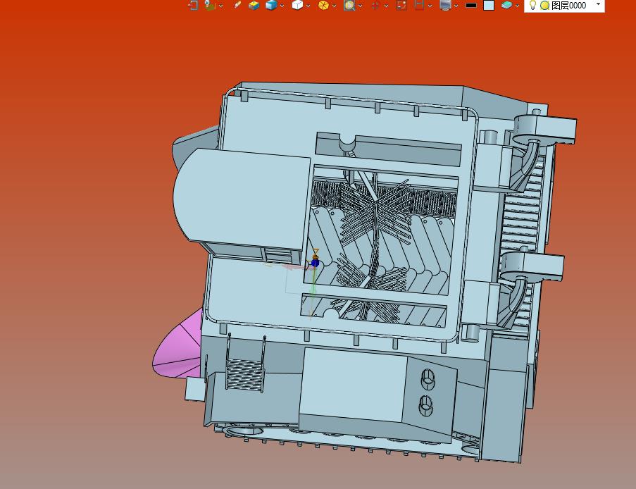
Task: Click the light blue color swatch
Action: coord(489,5)
